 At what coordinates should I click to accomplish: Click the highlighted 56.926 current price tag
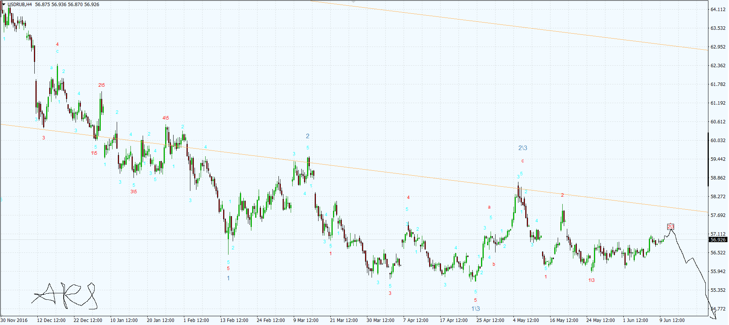tap(718, 240)
